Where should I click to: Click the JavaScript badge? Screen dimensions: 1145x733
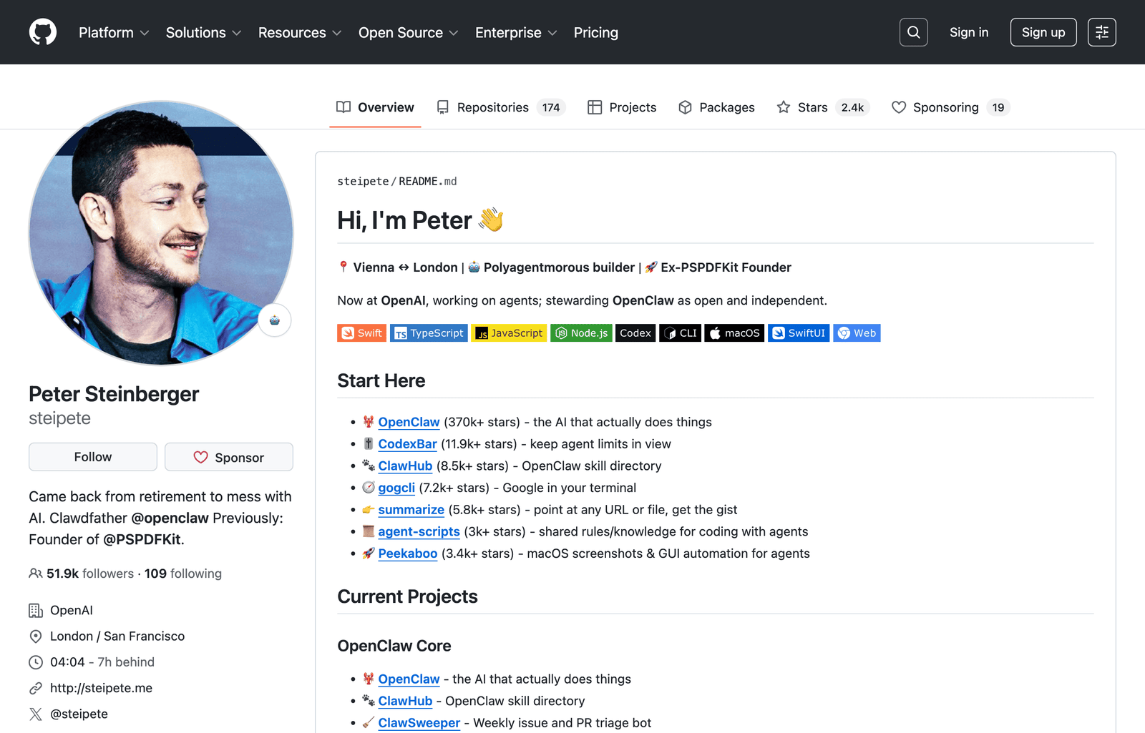pos(509,333)
